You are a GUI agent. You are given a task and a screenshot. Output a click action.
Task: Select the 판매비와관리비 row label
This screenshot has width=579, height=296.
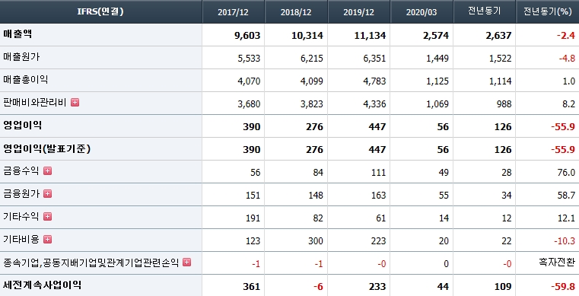pos(35,102)
